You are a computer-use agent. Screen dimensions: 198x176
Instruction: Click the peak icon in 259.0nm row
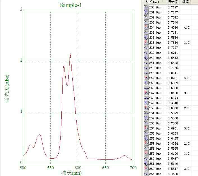146,154
